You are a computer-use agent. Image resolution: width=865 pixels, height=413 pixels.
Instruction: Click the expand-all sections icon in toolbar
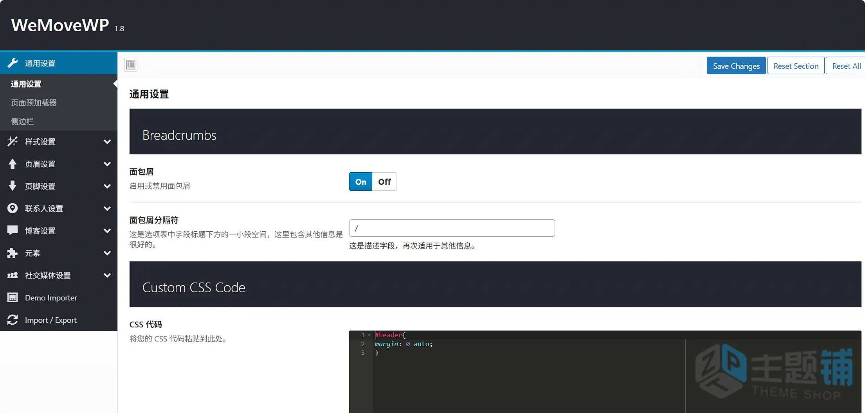[x=131, y=64]
